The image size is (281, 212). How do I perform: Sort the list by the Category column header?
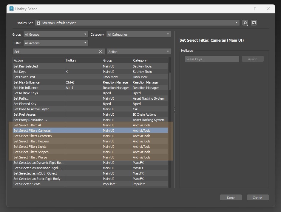click(x=149, y=60)
